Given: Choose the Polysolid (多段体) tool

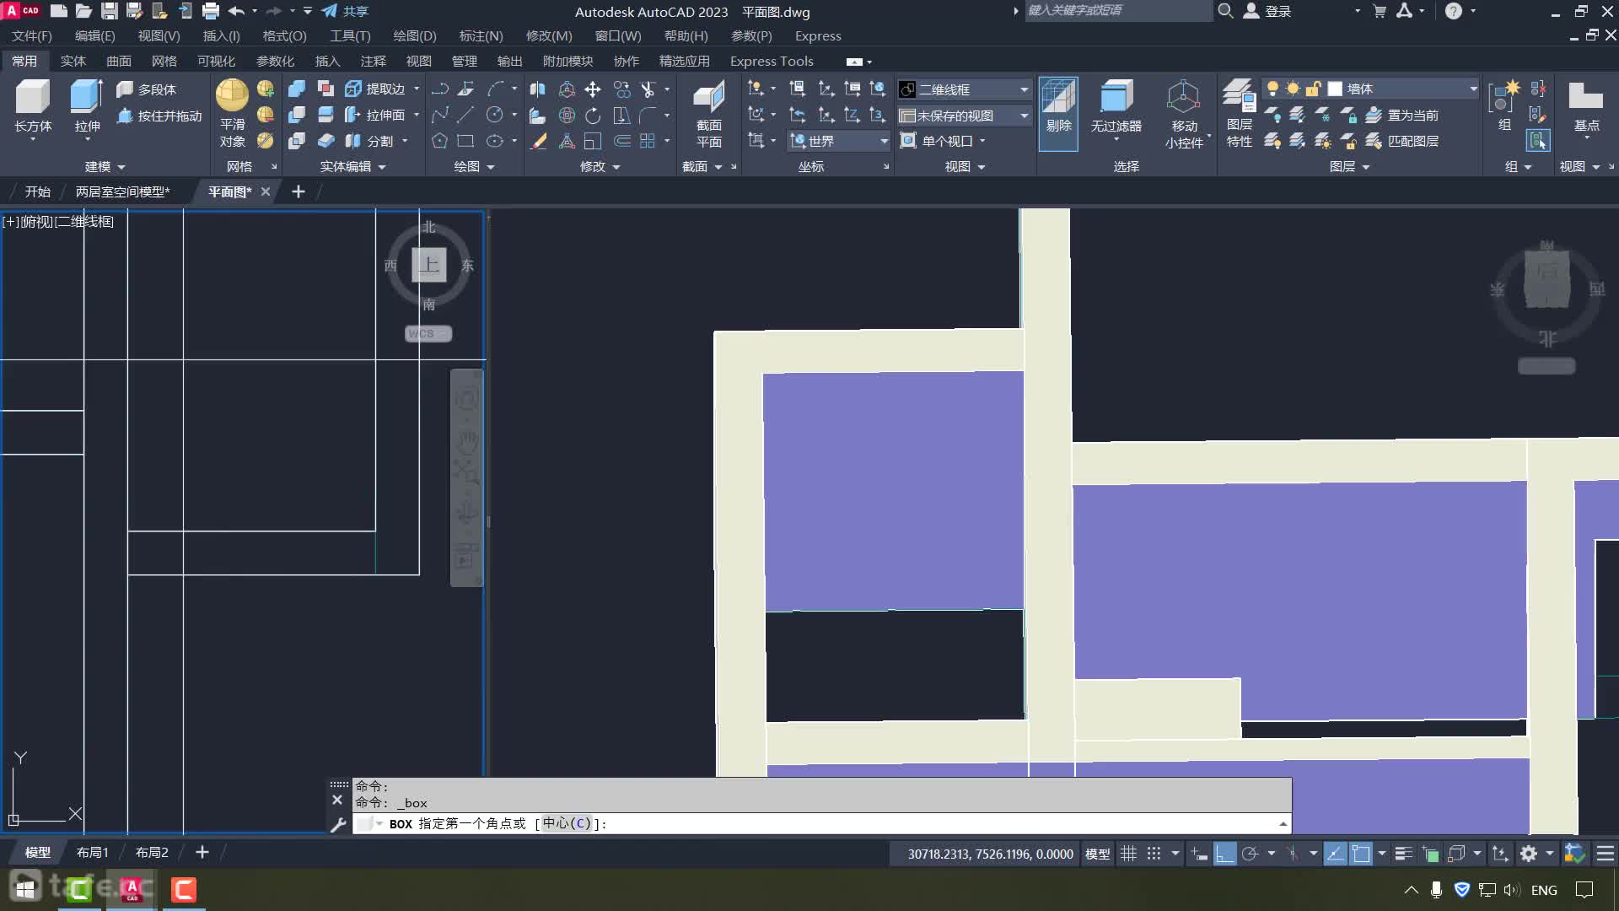Looking at the screenshot, I should tap(147, 89).
